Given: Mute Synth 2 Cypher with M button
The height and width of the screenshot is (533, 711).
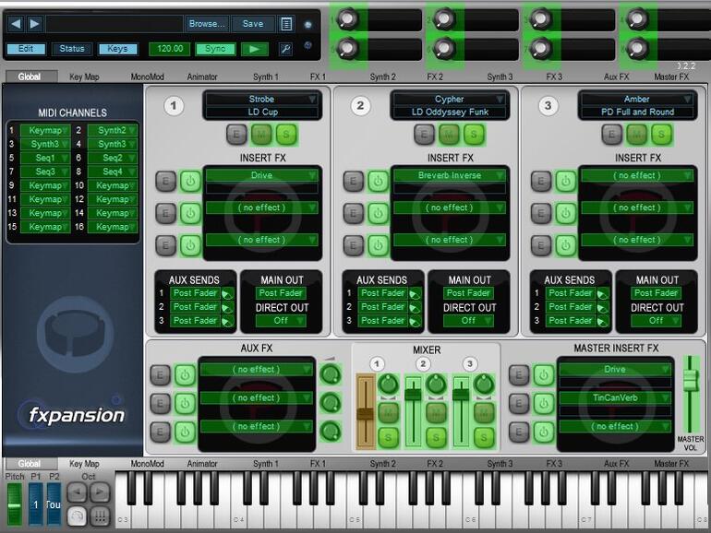Looking at the screenshot, I should [449, 134].
